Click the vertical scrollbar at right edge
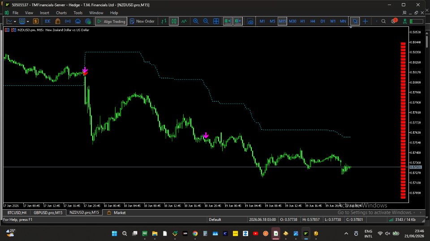This screenshot has height=241, width=430. point(427,41)
